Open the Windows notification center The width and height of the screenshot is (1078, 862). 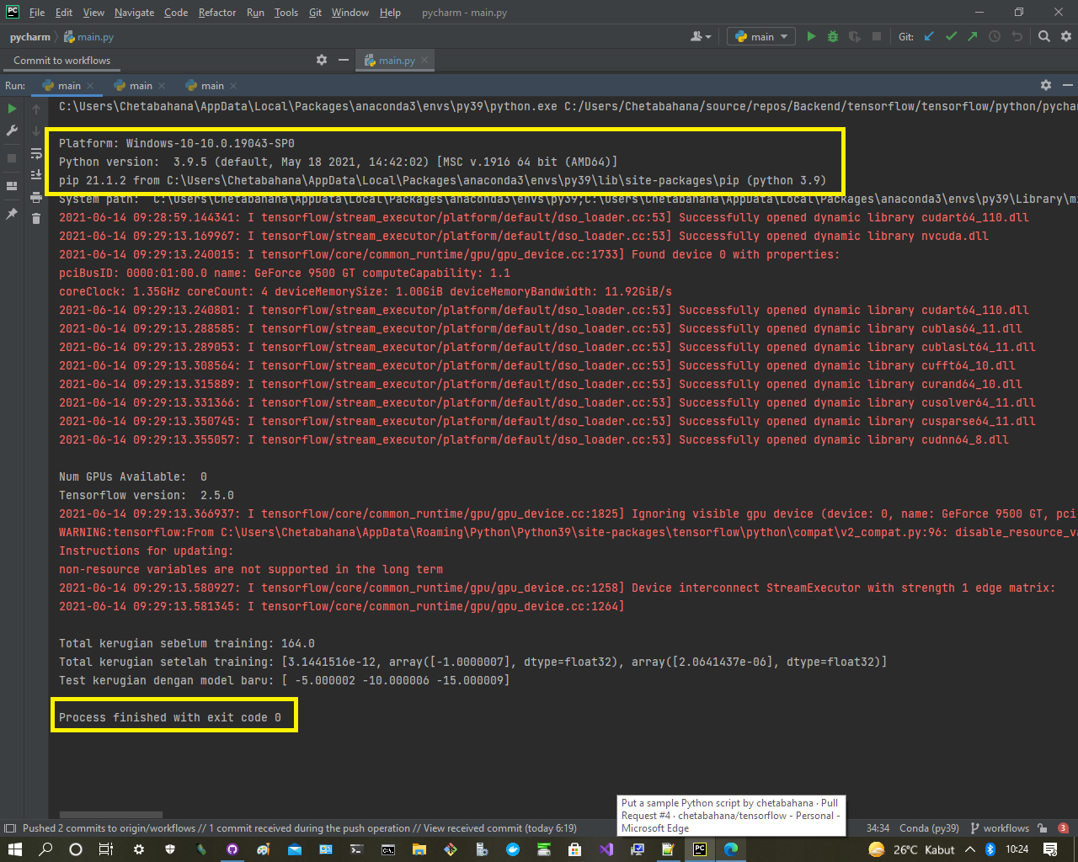click(1050, 849)
